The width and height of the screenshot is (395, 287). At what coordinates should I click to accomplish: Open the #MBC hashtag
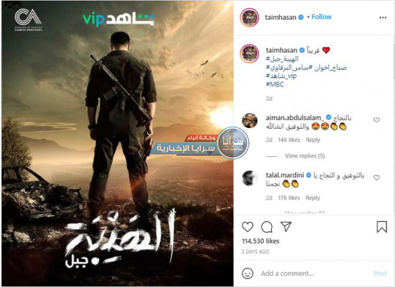[x=275, y=85]
